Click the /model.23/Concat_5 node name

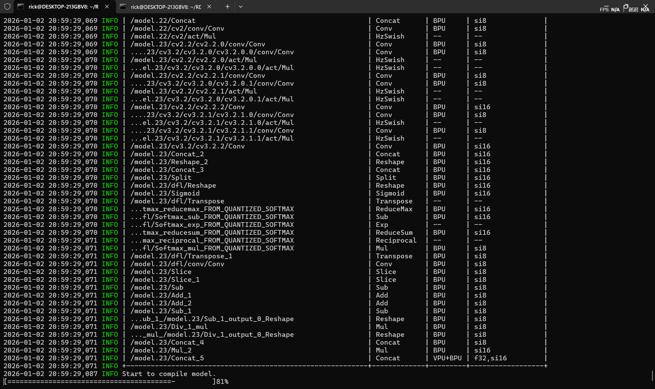pyautogui.click(x=167, y=358)
